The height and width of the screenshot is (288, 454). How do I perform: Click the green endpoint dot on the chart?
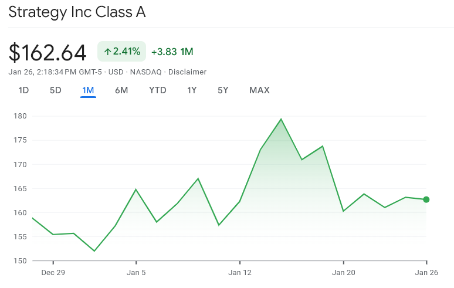(x=426, y=199)
